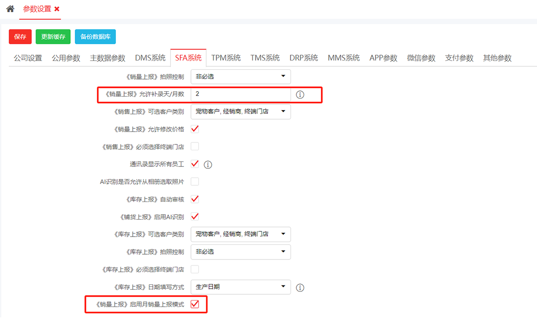
Task: Click info icon next to 通讯录显示所有员工
Action: click(208, 165)
